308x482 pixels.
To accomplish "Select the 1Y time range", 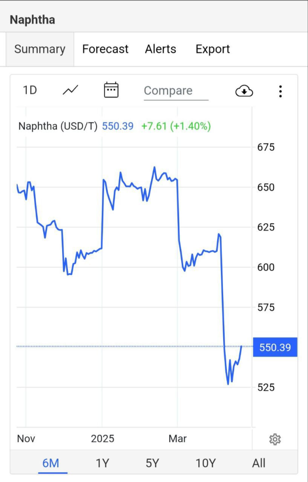I will pos(103,463).
